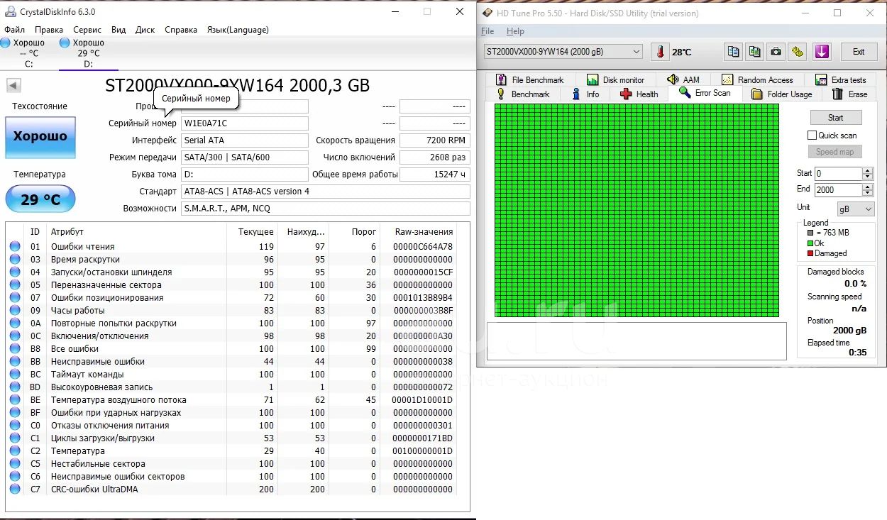Copy info to clipboard using first toolbar icon
The height and width of the screenshot is (520, 887).
click(733, 52)
